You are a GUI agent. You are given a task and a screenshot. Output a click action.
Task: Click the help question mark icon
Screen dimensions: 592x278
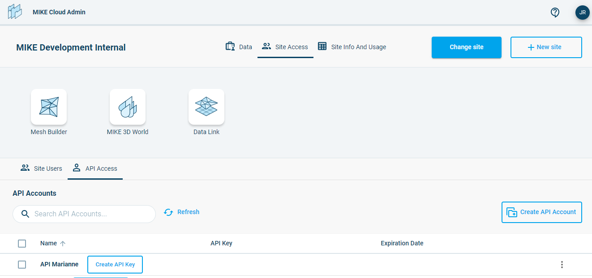[555, 13]
